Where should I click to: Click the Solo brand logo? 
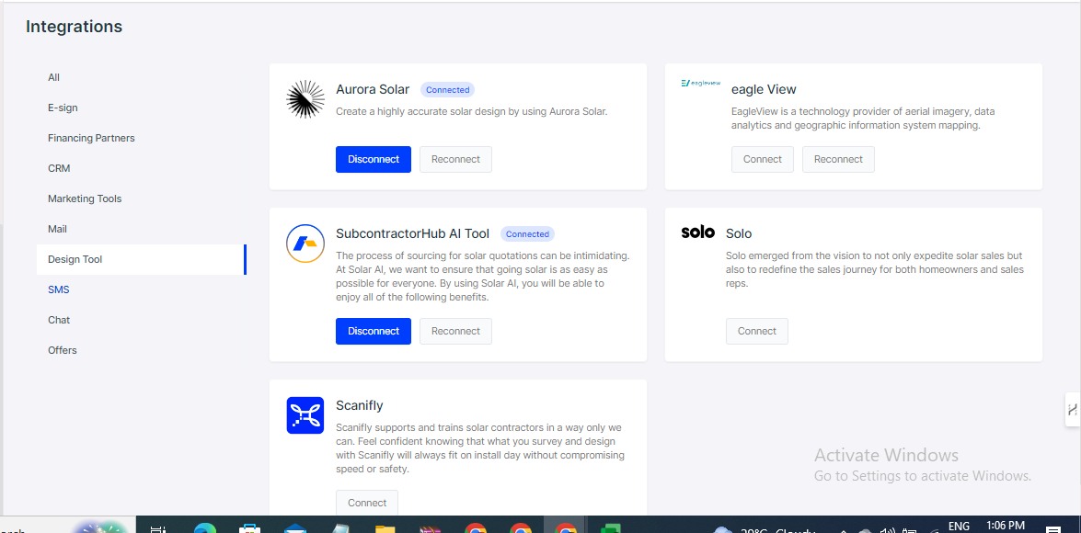(697, 232)
